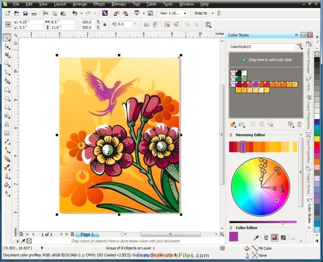The image size is (323, 262).
Task: Add a page after the current page
Action: (x=72, y=234)
